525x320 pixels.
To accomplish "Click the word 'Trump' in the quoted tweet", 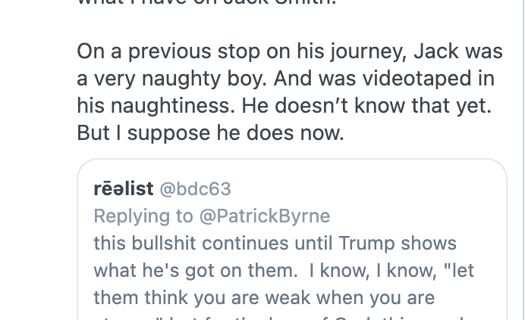I will (x=366, y=244).
